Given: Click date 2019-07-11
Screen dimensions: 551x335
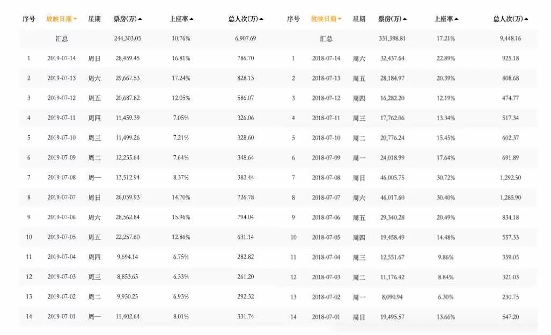Looking at the screenshot, I should (x=62, y=118).
